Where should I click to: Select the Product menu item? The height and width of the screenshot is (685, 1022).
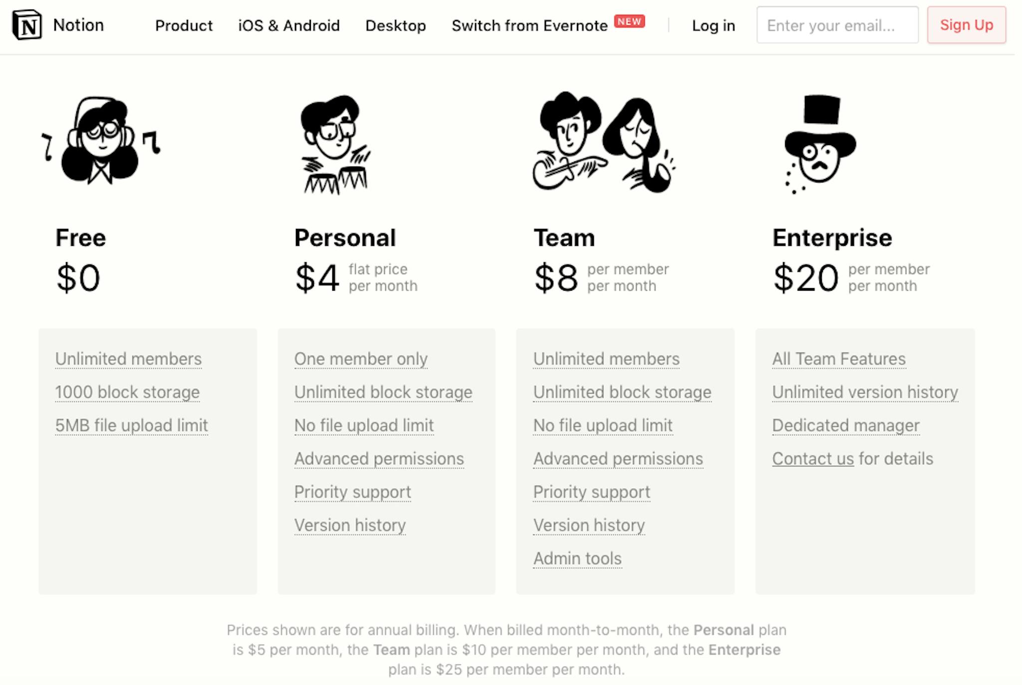tap(183, 25)
